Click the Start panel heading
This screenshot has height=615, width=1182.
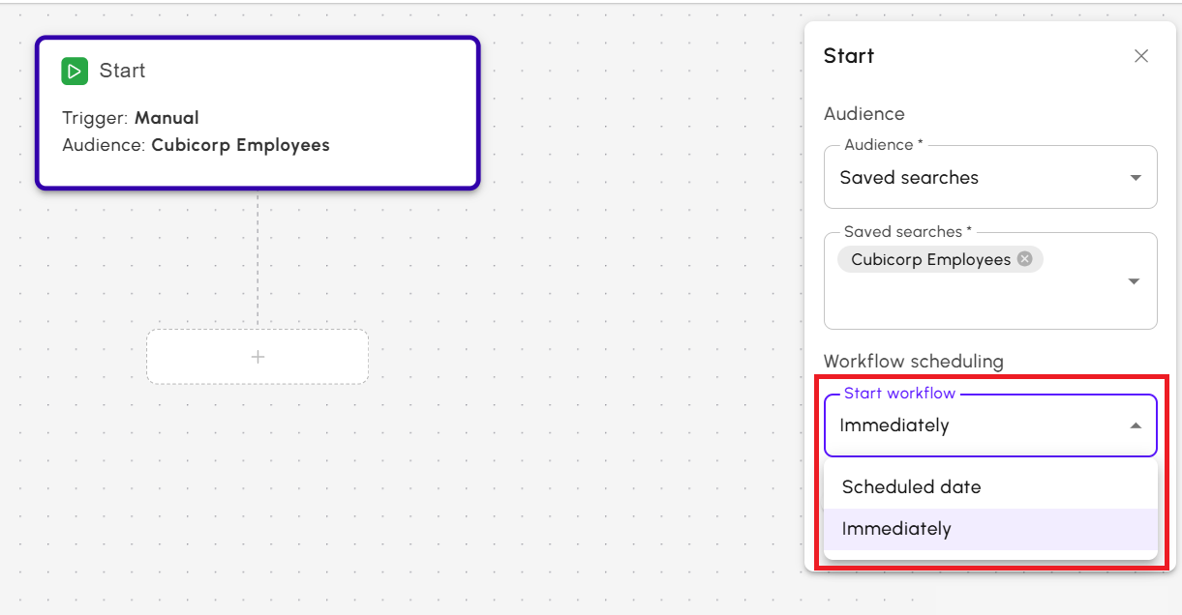[x=849, y=56]
